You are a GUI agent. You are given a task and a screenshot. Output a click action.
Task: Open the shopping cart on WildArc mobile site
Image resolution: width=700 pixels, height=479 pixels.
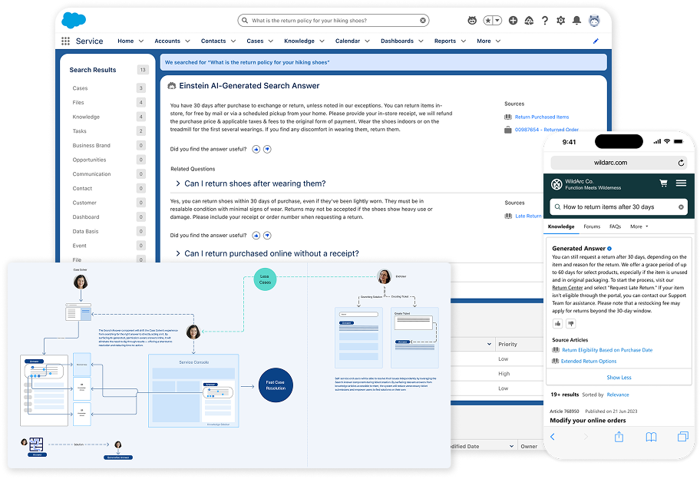point(663,183)
